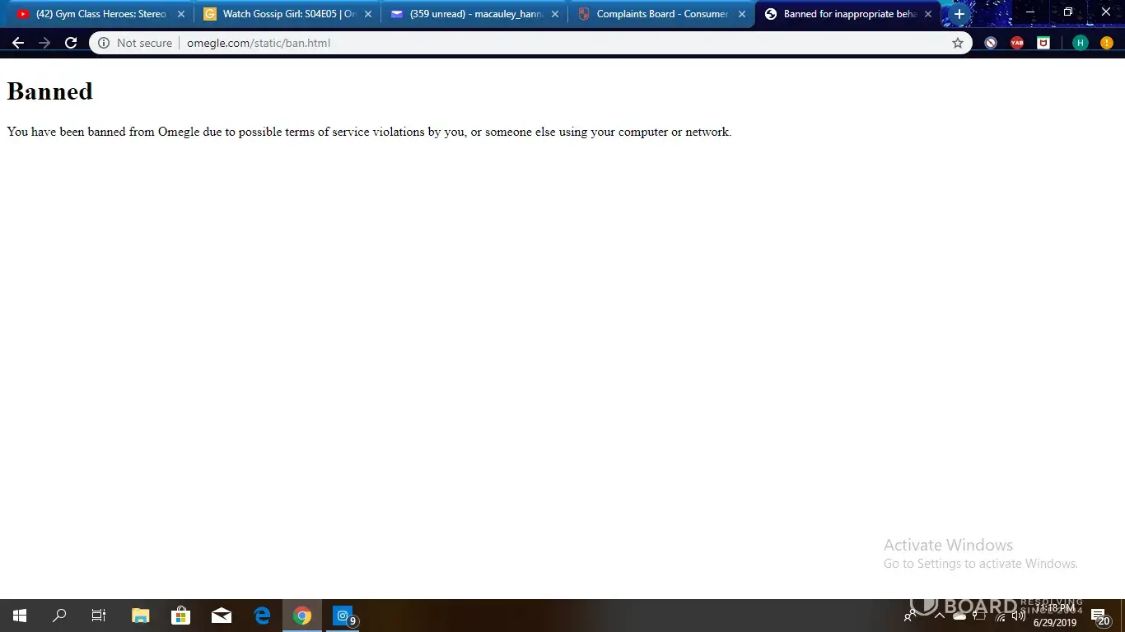Restore down the Chrome window
Viewport: 1125px width, 632px height.
[x=1068, y=12]
